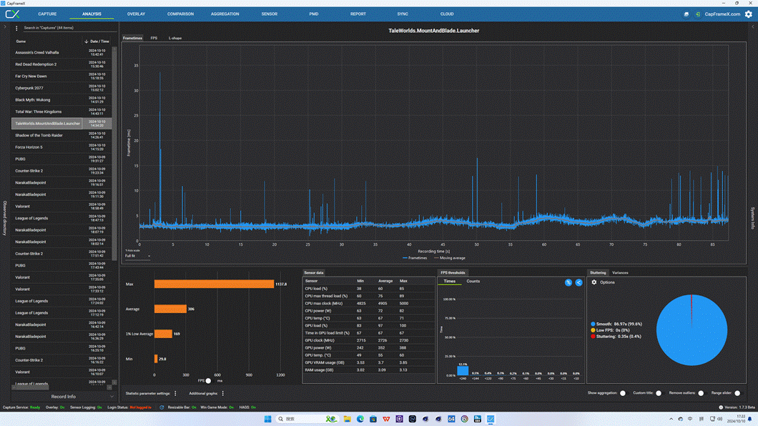Viewport: 758px width, 426px height.
Task: Select the Frametimes graph tab
Action: tap(132, 38)
